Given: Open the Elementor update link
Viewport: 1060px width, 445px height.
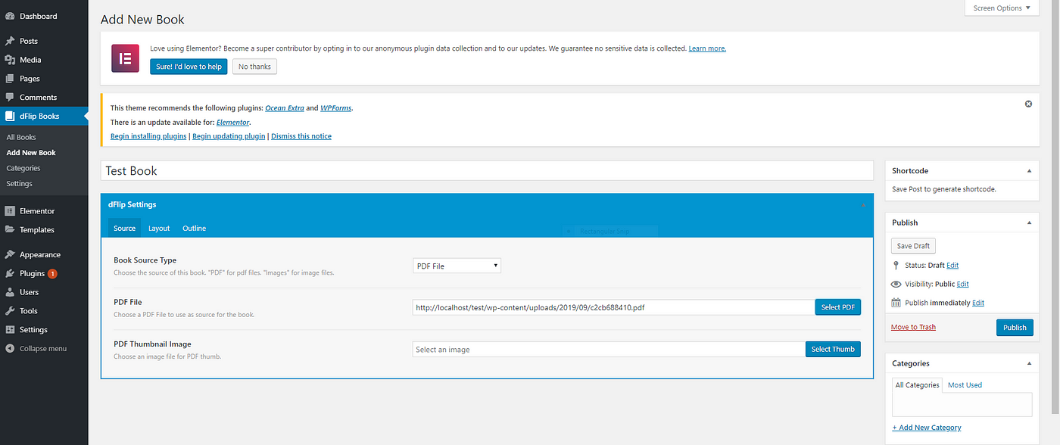Looking at the screenshot, I should 232,122.
